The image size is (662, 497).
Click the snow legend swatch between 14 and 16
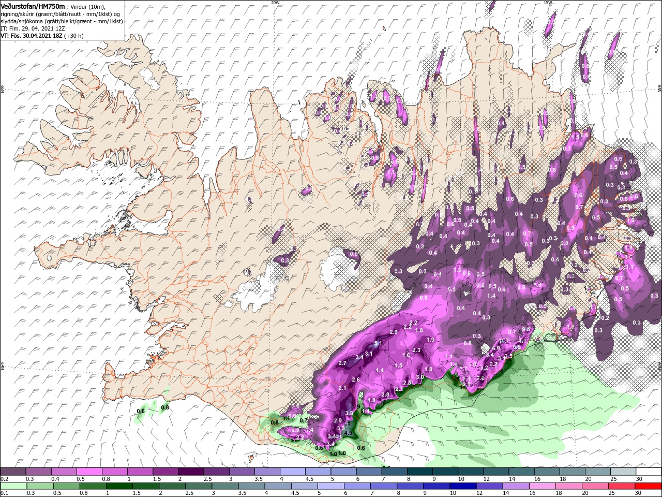pyautogui.click(x=522, y=472)
